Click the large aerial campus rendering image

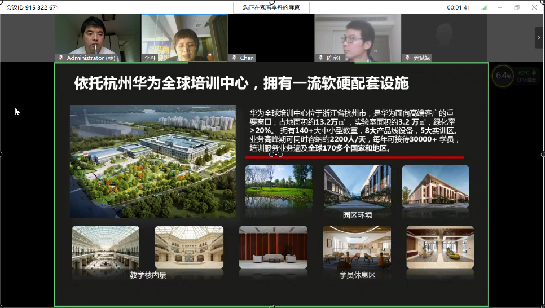click(x=153, y=162)
